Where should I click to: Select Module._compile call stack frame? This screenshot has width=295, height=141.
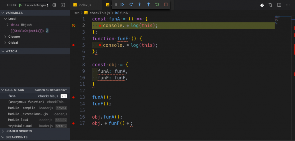click(x=35, y=108)
